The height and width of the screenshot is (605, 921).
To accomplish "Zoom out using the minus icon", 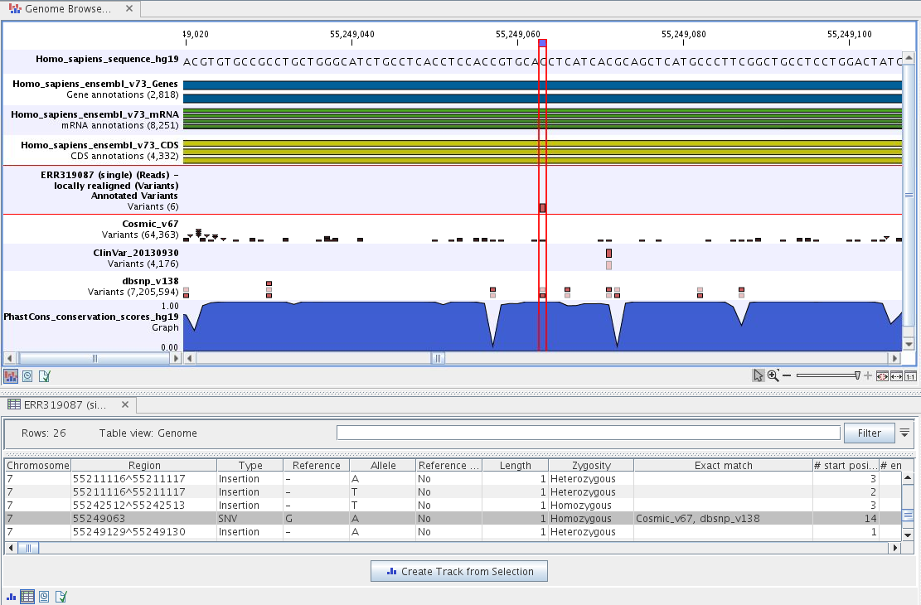I will point(785,375).
